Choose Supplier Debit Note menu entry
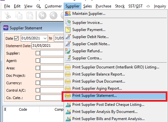Image resolution: width=168 pixels, height=122 pixels. (x=115, y=37)
